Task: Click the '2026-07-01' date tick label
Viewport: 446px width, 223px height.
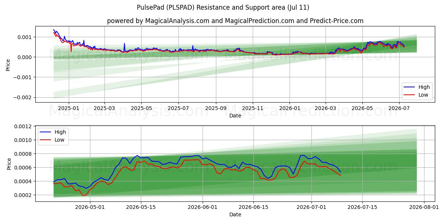Action: [x=312, y=207]
